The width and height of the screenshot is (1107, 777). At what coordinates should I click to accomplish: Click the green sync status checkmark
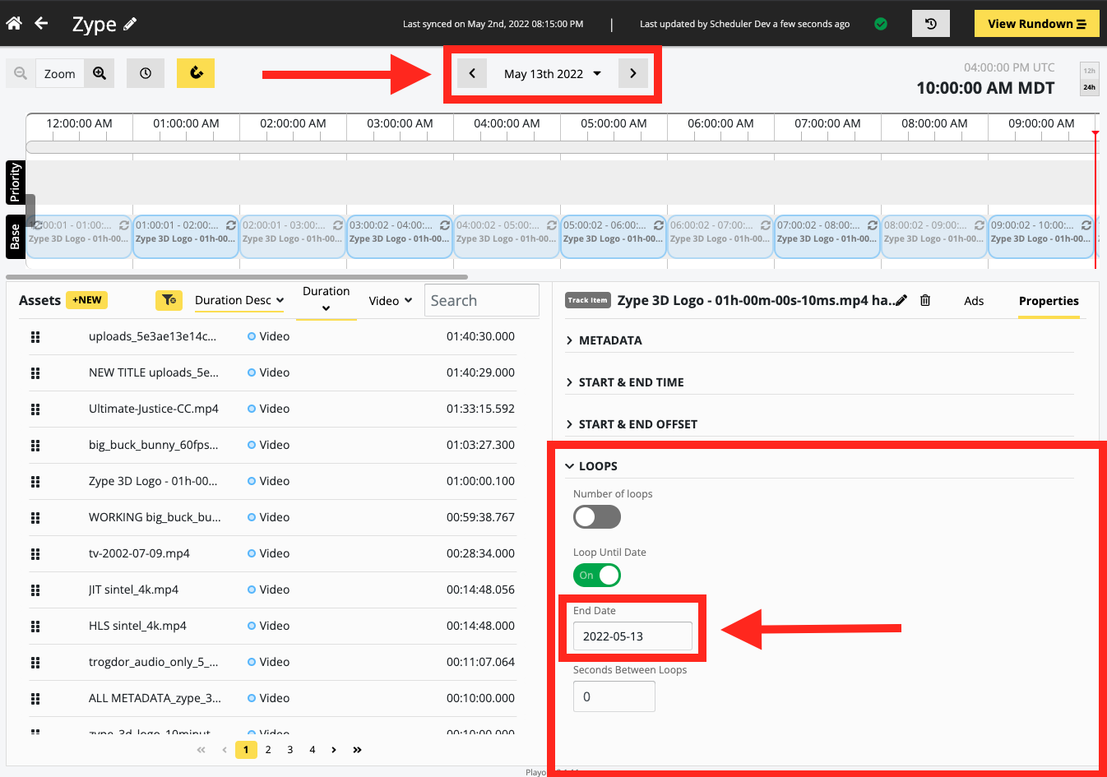[x=881, y=24]
